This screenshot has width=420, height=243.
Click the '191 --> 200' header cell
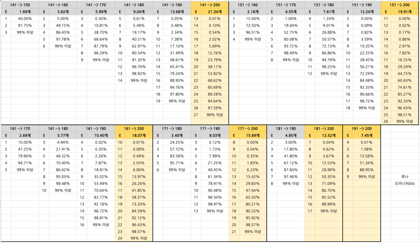pyautogui.click(x=362, y=129)
